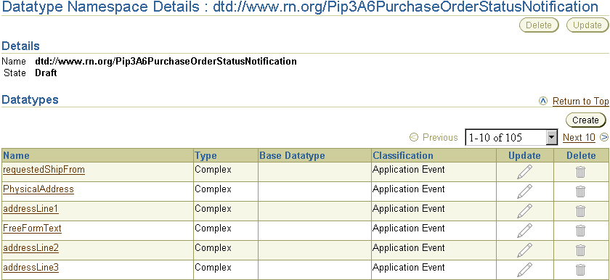Follow the Return to Top link

tap(580, 102)
